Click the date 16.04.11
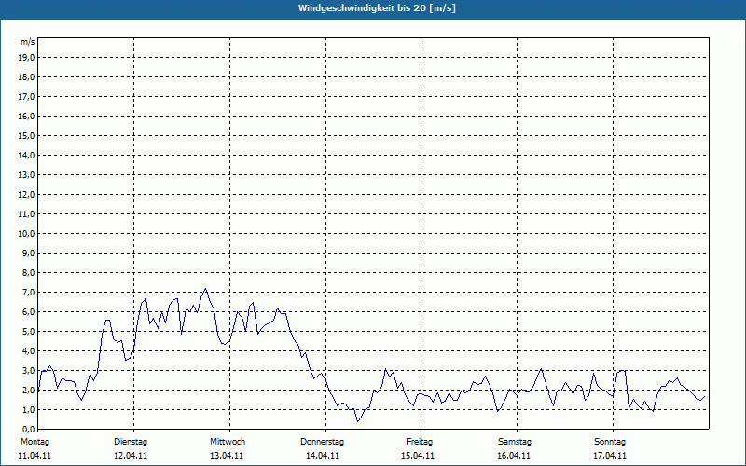 click(514, 456)
